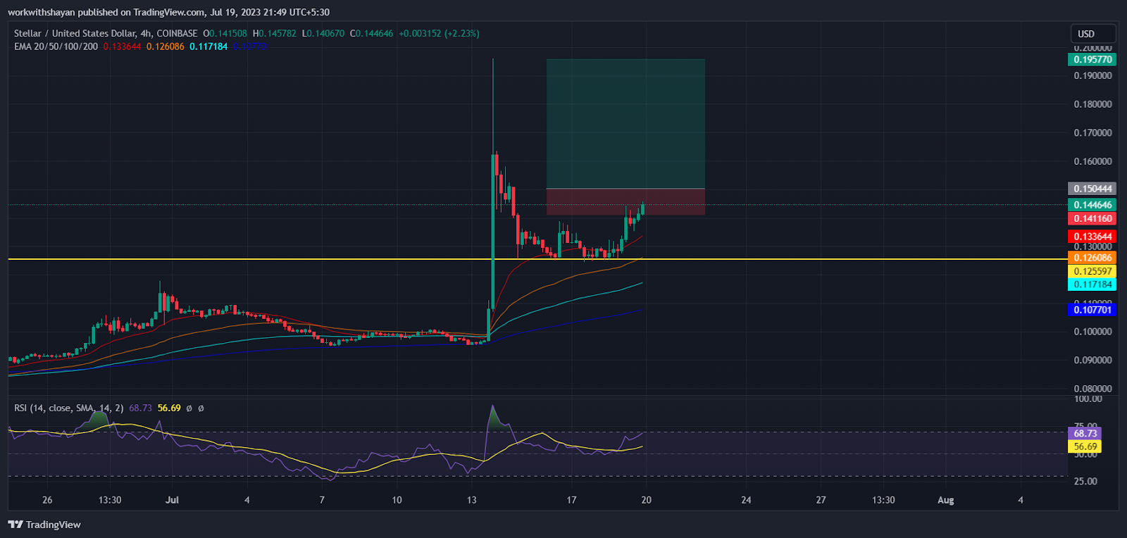Click the TradingView logo icon
This screenshot has height=538, width=1127.
click(15, 525)
